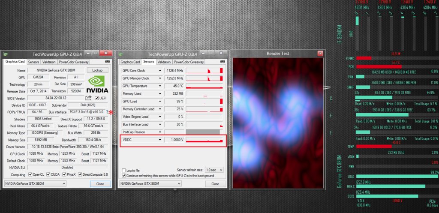This screenshot has width=439, height=213.
Task: Open GPU-Z title bar icon of Graphics Card window
Action: [6, 54]
